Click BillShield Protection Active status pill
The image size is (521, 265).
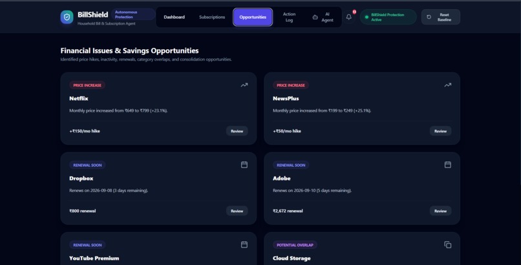388,17
